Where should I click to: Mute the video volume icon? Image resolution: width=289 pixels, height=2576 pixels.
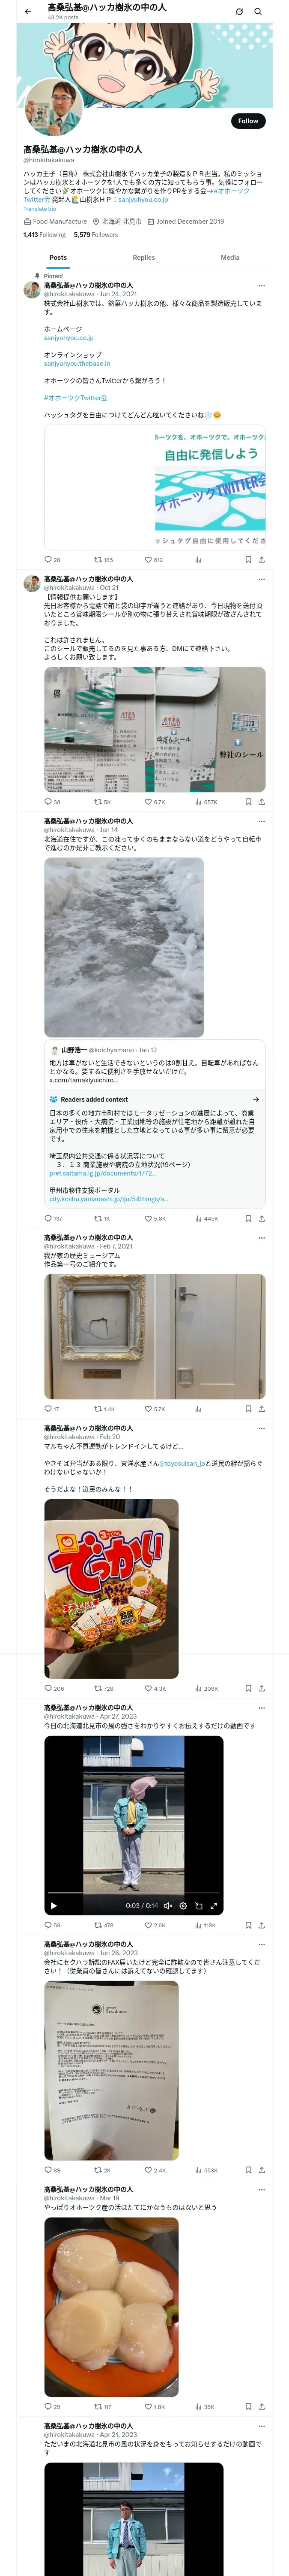(167, 1906)
